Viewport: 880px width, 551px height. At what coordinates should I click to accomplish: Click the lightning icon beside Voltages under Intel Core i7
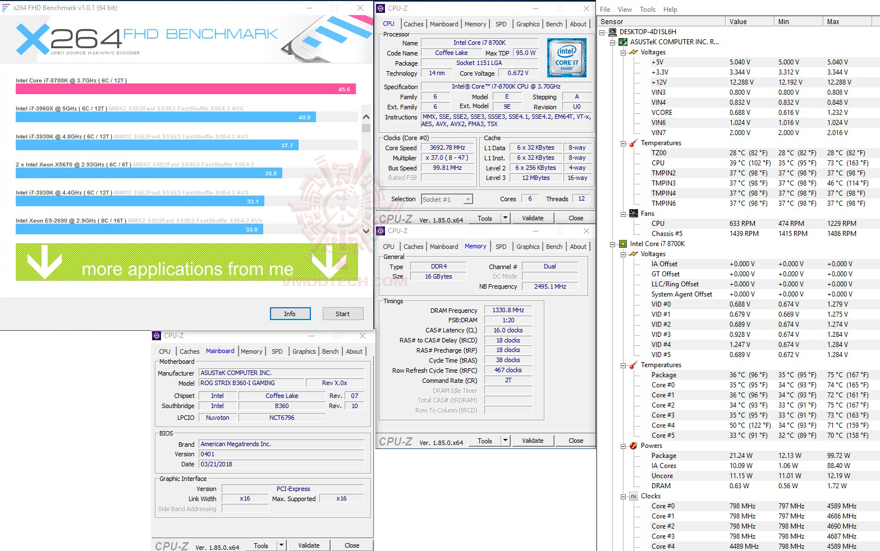[634, 254]
